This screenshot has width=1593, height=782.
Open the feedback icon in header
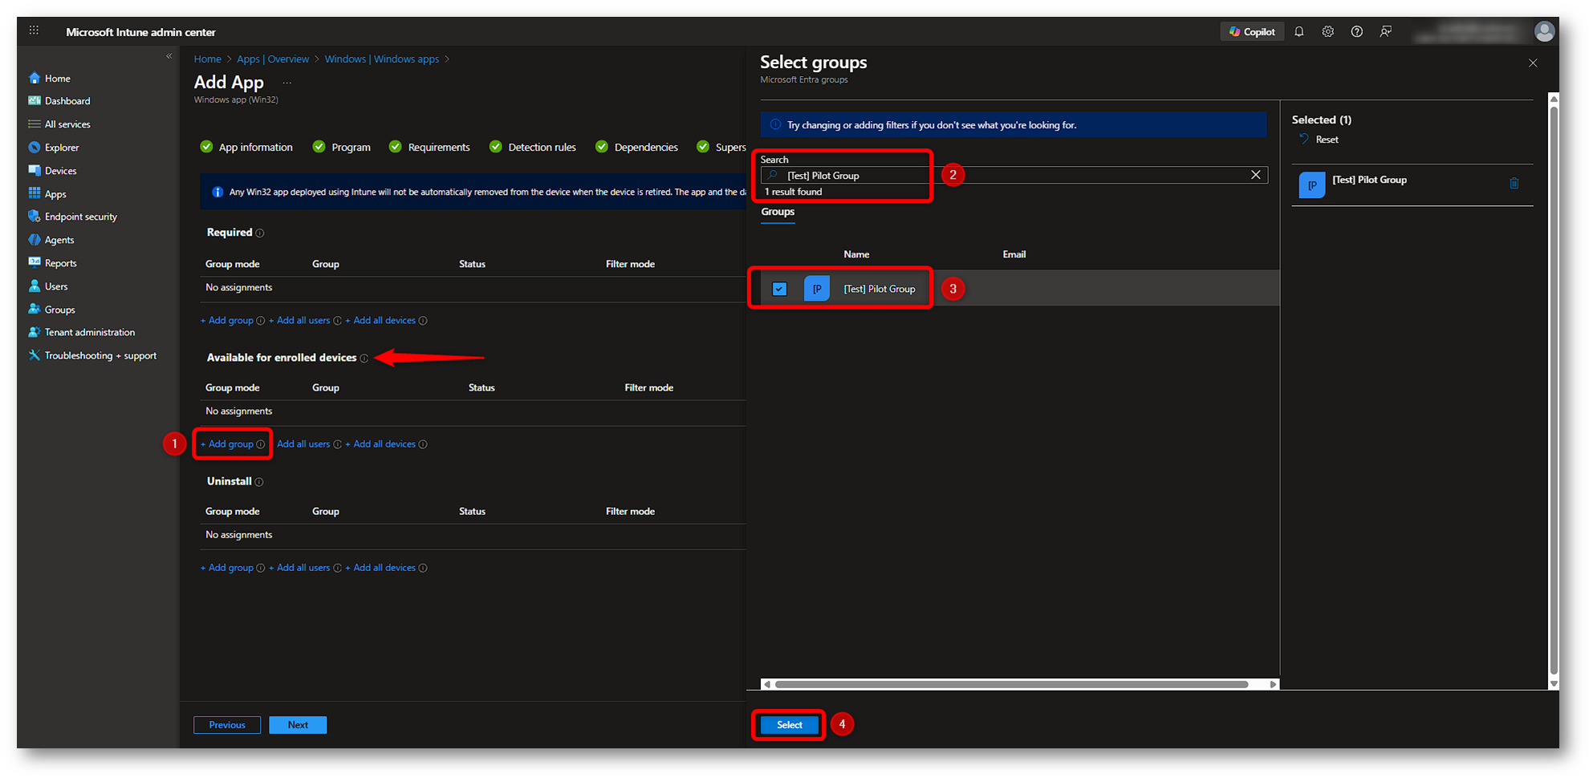[x=1385, y=32]
